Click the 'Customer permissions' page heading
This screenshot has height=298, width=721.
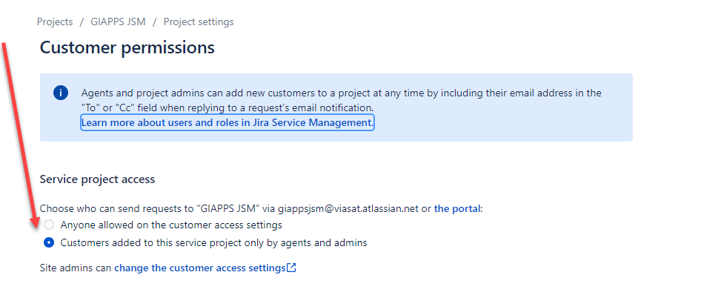[127, 48]
